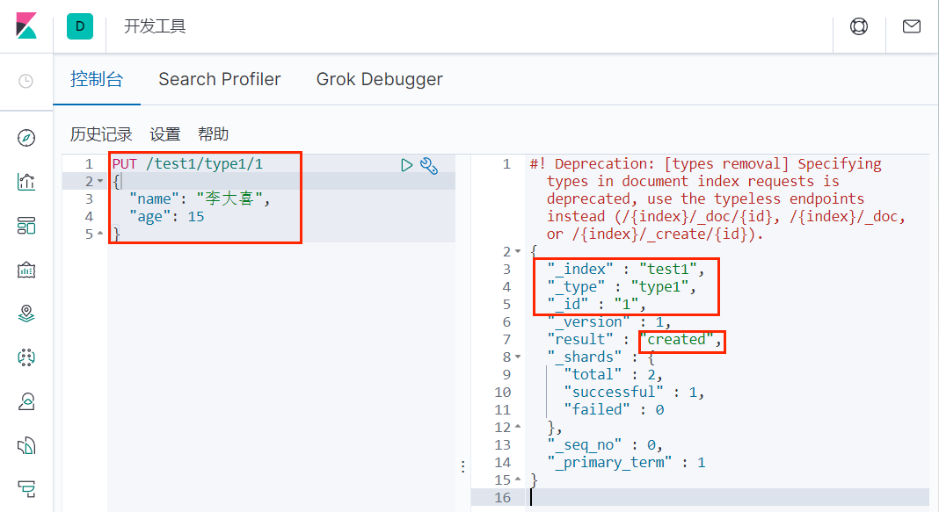939x512 pixels.
Task: Switch to Search Profiler tab
Action: click(220, 79)
